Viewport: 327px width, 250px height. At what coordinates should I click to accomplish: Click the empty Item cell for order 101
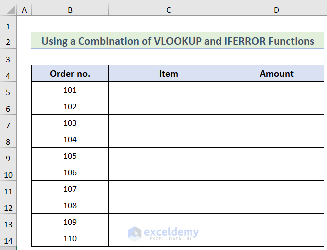[x=169, y=90]
